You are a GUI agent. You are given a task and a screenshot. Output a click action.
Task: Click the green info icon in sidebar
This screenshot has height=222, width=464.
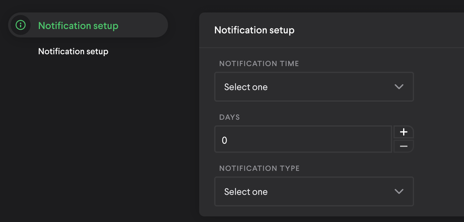pyautogui.click(x=21, y=25)
